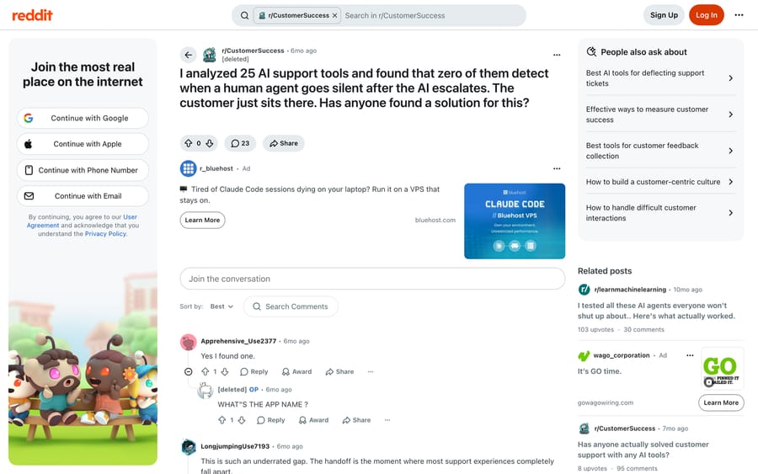Open the Sort by Best dropdown
This screenshot has height=474, width=758.
[x=222, y=306]
